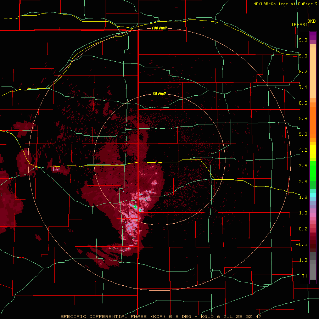Pick the purple top band of color scale
This screenshot has height=319, width=319.
coord(313,35)
